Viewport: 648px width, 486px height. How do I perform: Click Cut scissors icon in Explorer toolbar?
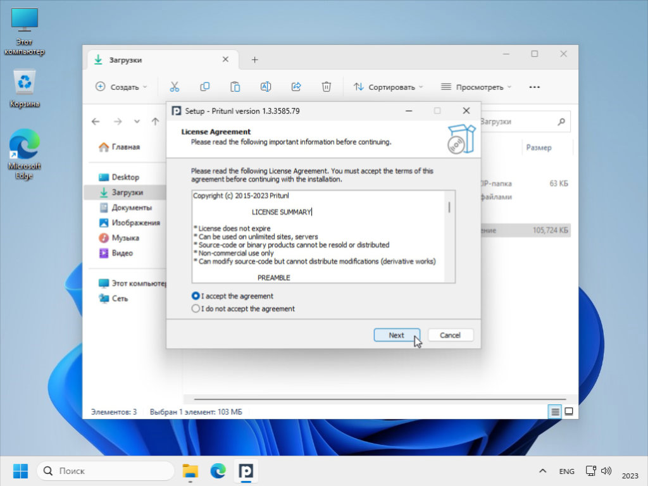[x=175, y=87]
